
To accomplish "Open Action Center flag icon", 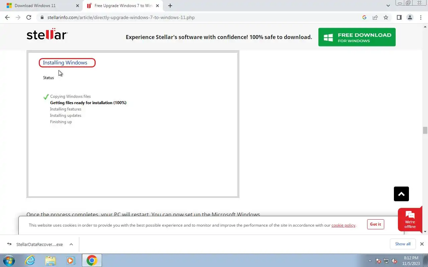I will (x=378, y=261).
